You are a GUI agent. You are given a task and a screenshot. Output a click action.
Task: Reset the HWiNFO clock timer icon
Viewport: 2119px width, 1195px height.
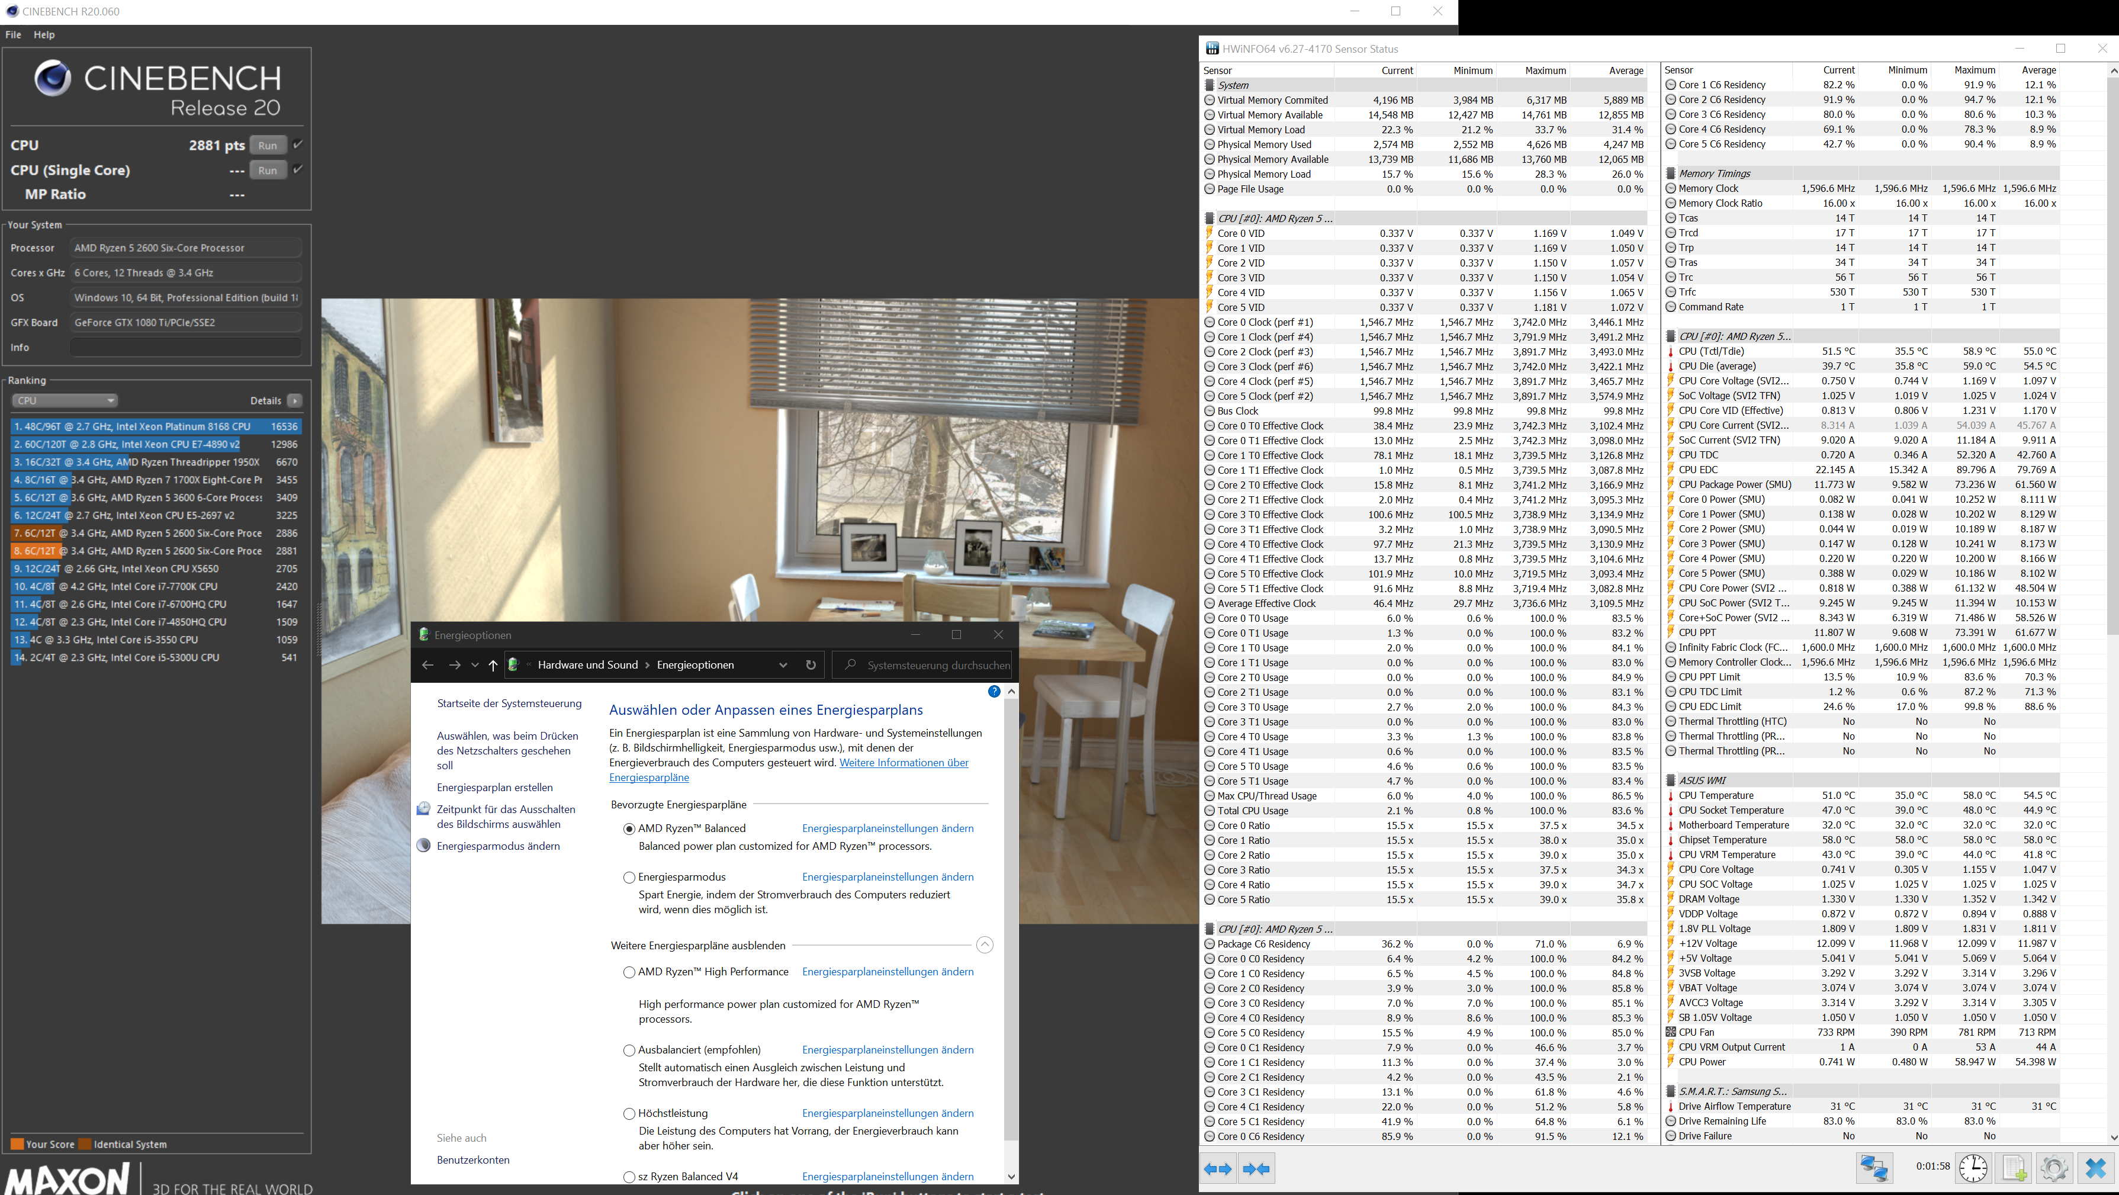pos(1973,1168)
